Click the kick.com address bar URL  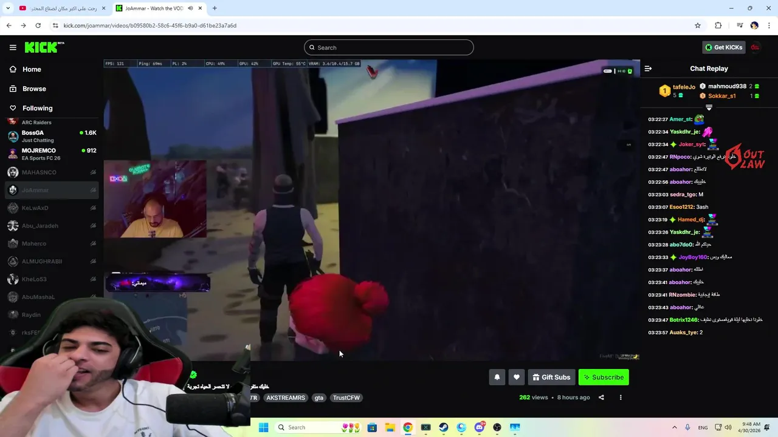[x=150, y=25]
